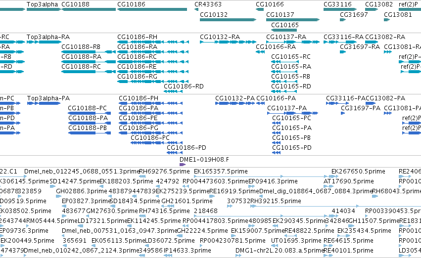Open protein Top3alpha-PA
The image size is (421, 258).
[48, 98]
